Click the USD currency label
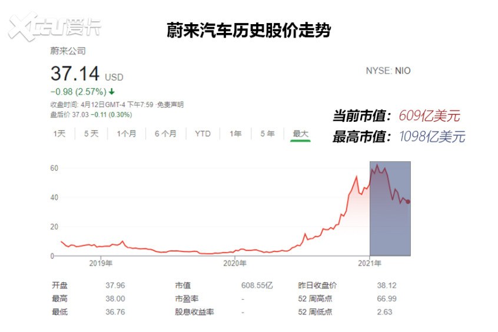The width and height of the screenshot is (498, 332). (x=114, y=77)
